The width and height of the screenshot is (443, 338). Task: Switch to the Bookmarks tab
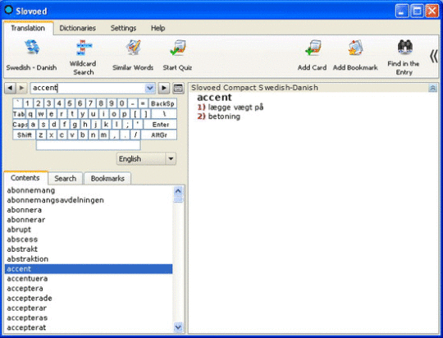click(x=107, y=179)
